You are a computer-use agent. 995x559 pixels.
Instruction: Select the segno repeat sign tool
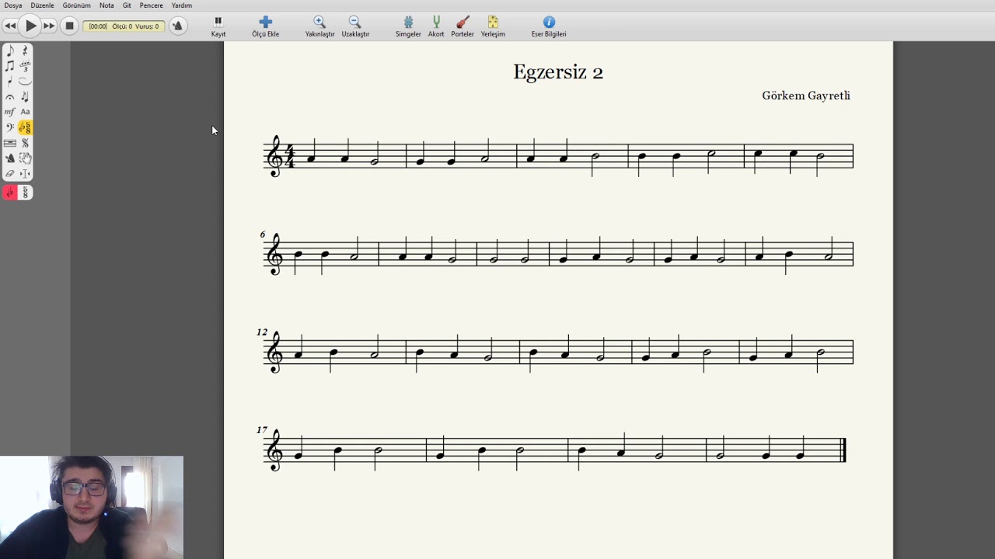tap(25, 143)
